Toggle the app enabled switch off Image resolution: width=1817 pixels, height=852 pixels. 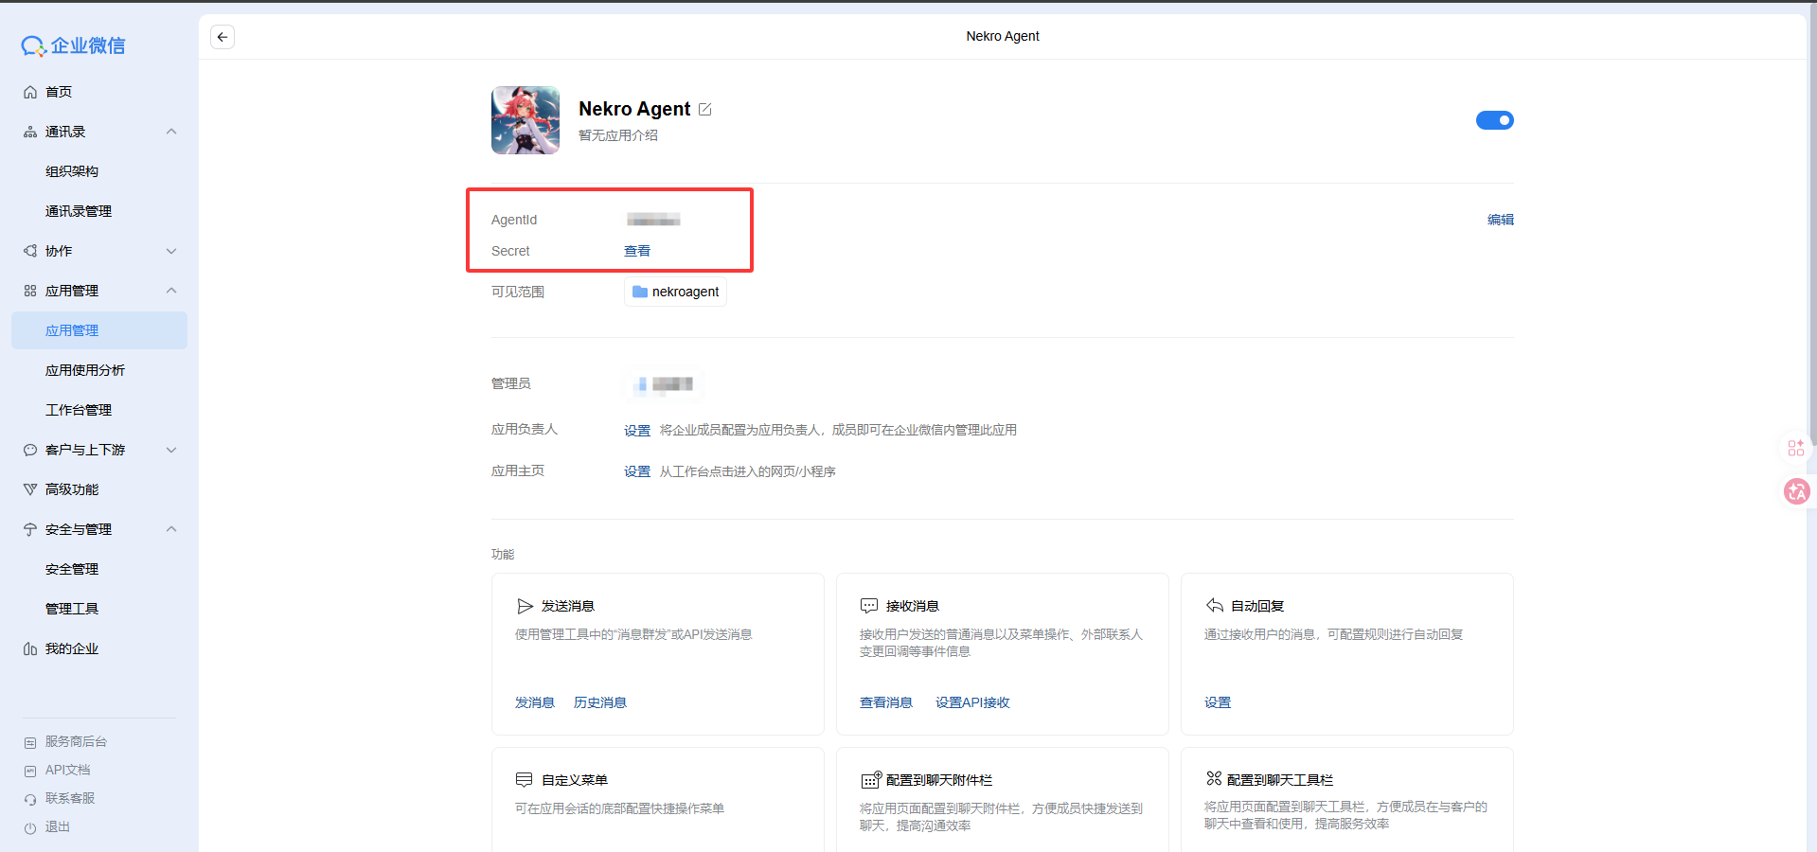point(1494,120)
